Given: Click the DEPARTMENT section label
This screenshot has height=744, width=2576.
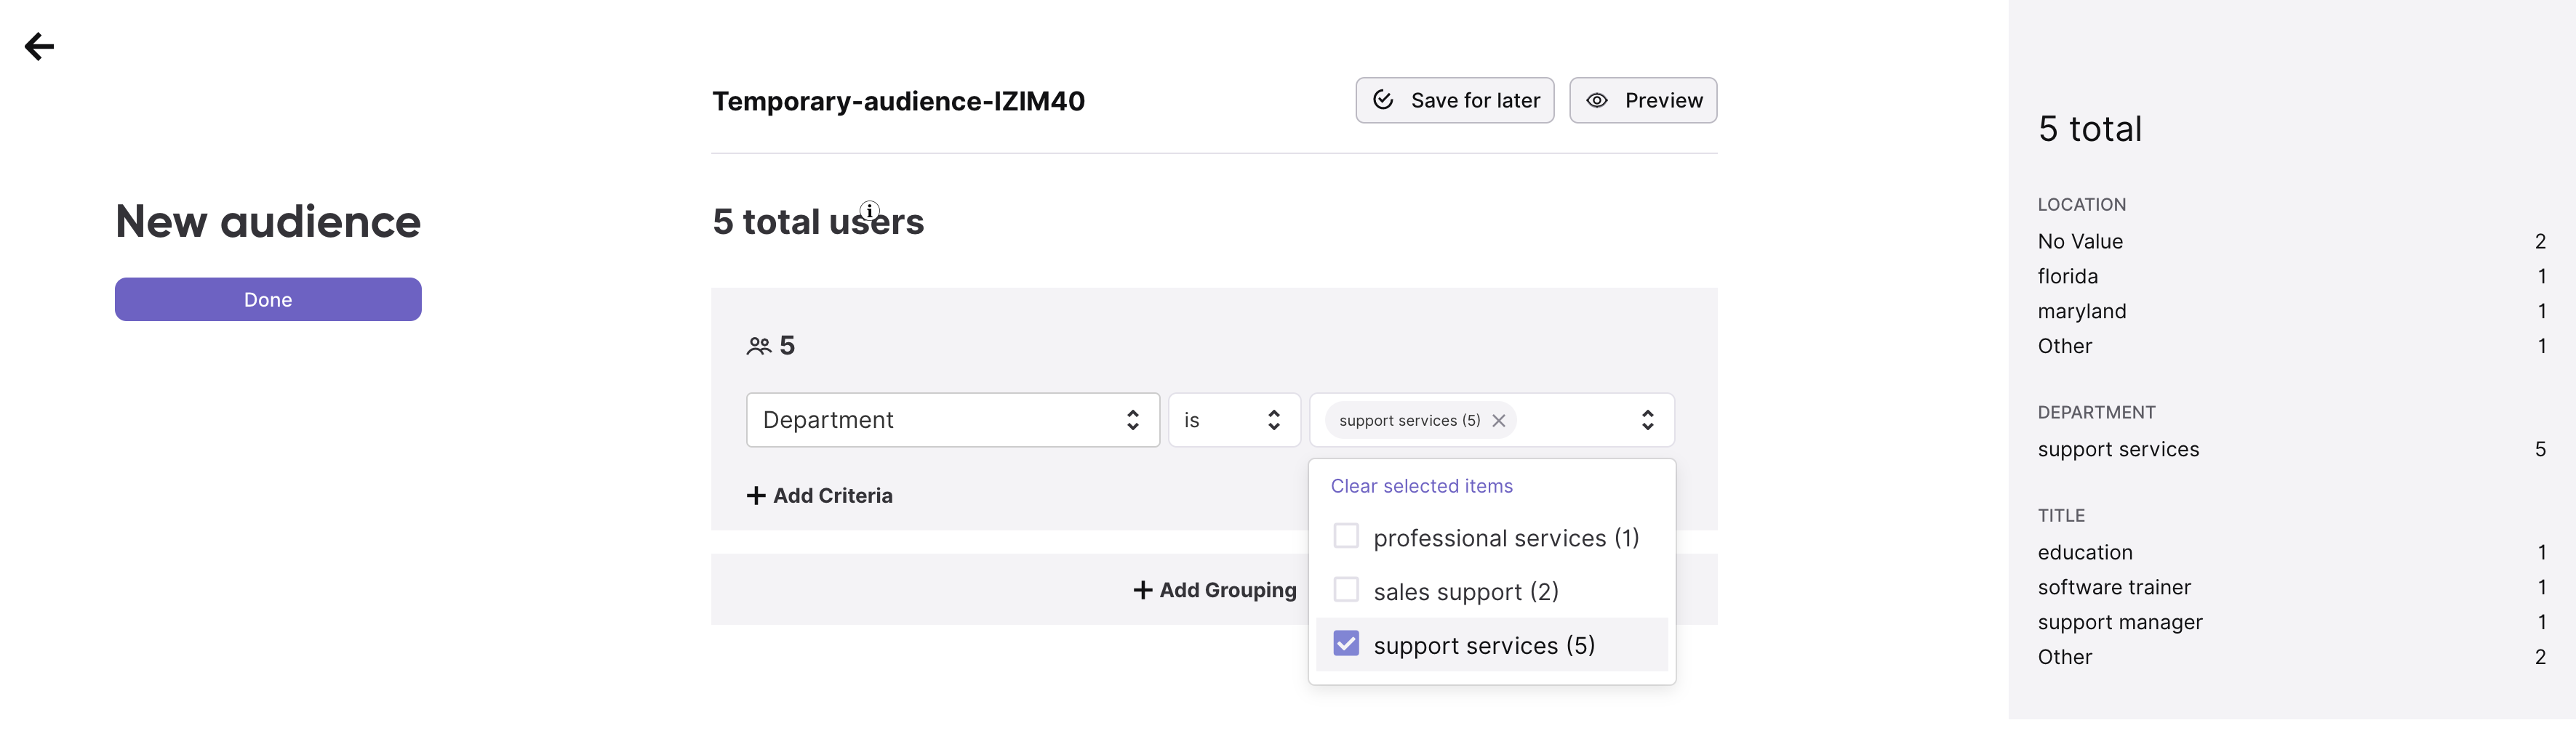Looking at the screenshot, I should point(2096,413).
